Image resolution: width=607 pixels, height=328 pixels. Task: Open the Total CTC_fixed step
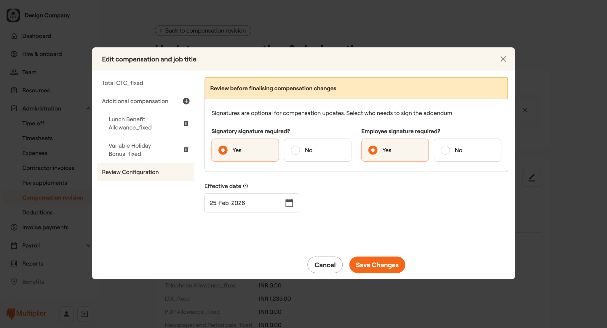coord(122,83)
